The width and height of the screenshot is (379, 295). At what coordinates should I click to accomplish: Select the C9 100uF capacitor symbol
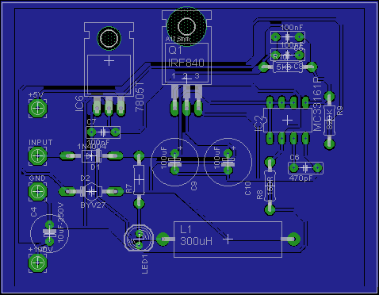tap(174, 162)
